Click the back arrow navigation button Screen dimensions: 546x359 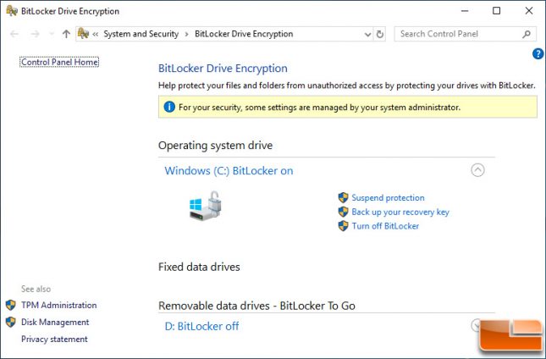click(x=14, y=34)
